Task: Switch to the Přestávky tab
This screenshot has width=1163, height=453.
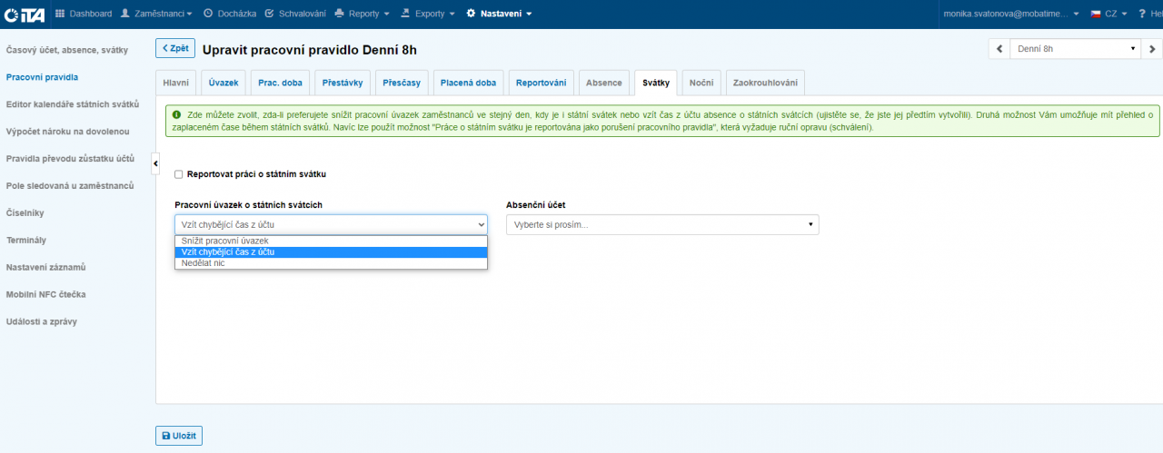Action: point(343,83)
